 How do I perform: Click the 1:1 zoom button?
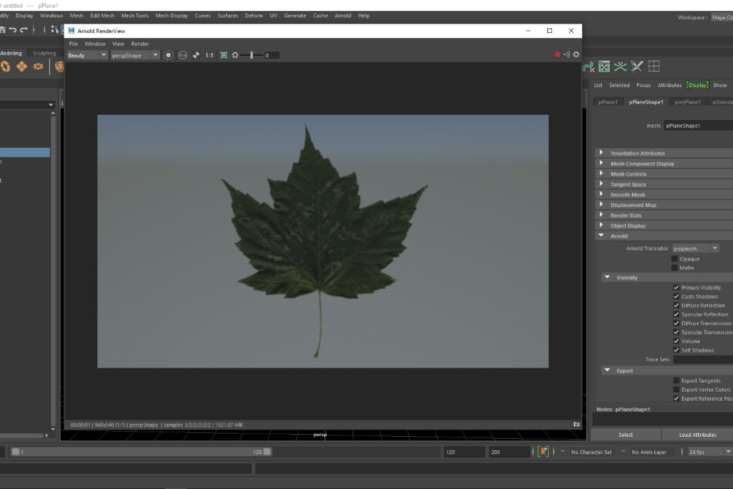click(209, 55)
